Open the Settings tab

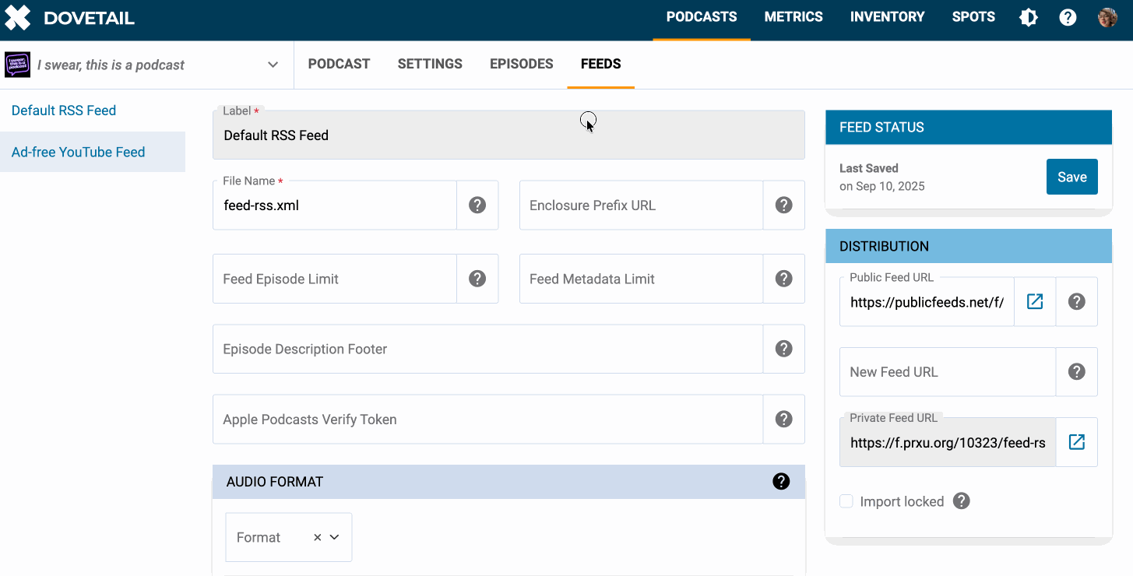(x=430, y=64)
